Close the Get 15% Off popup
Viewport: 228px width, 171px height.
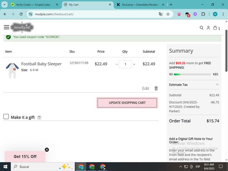[47, 150]
